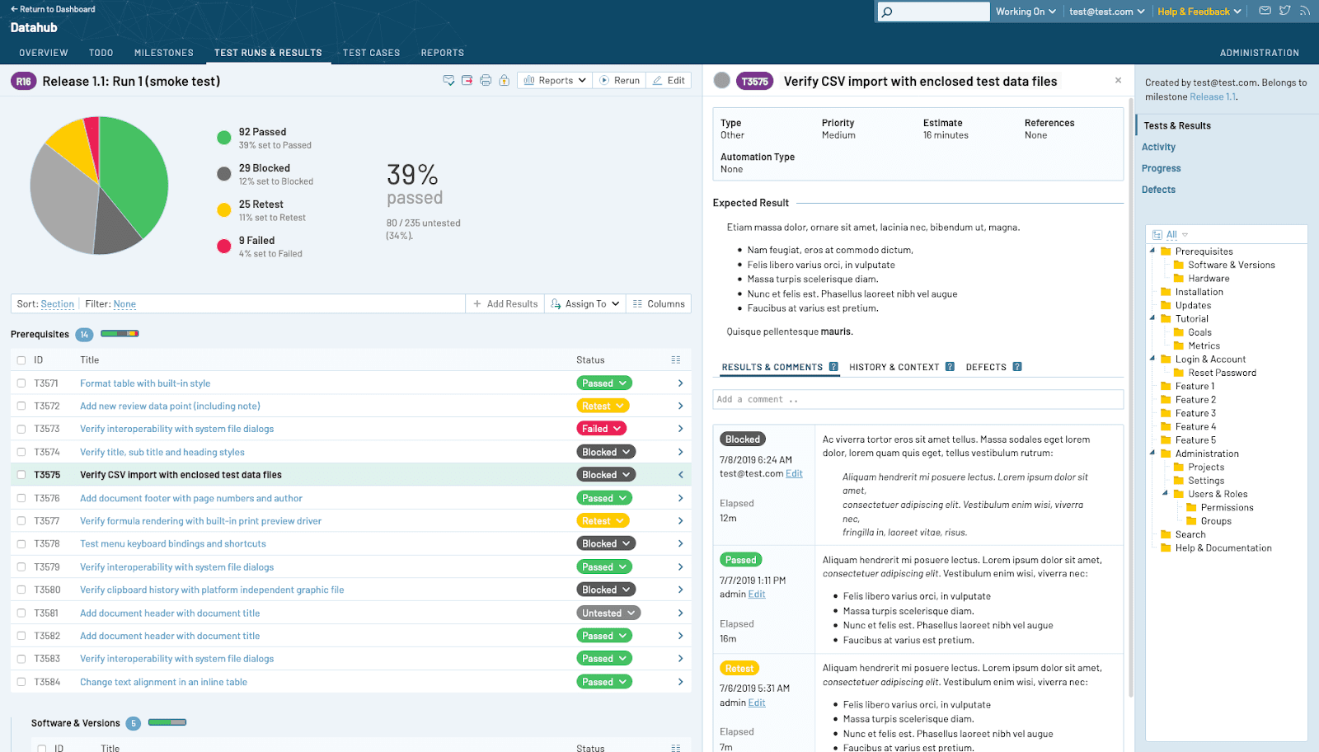Toggle the select-all checkbox in Prerequisites header
1319x752 pixels.
click(x=21, y=360)
